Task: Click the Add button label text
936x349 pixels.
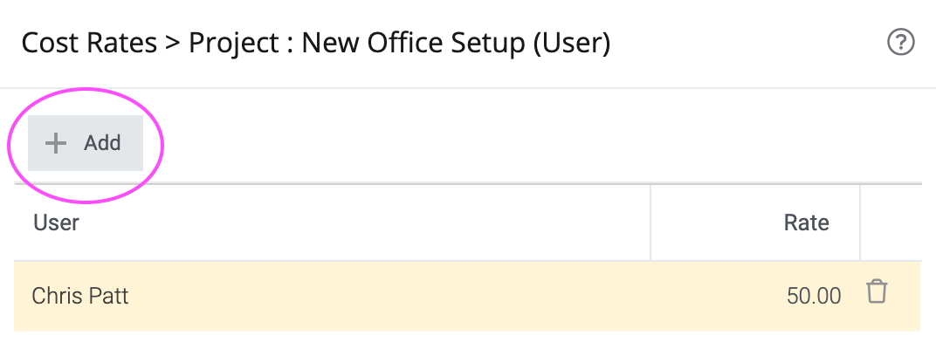Action: point(102,143)
